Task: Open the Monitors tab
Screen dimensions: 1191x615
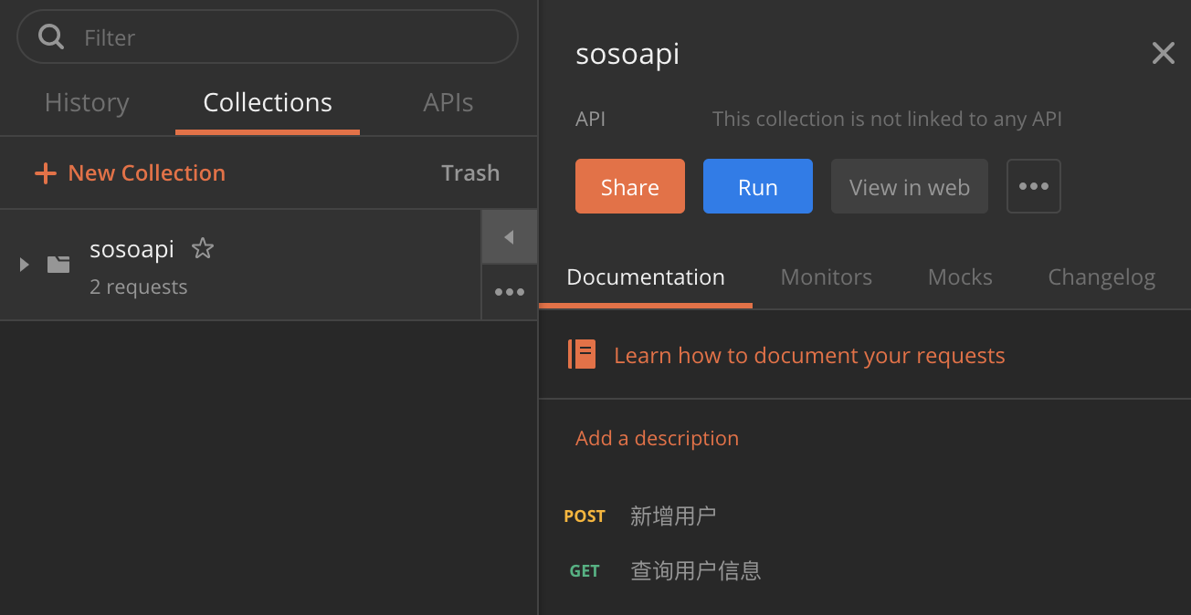Action: 826,277
